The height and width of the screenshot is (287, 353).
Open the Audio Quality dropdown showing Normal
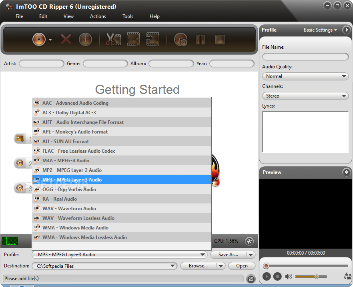(x=305, y=76)
